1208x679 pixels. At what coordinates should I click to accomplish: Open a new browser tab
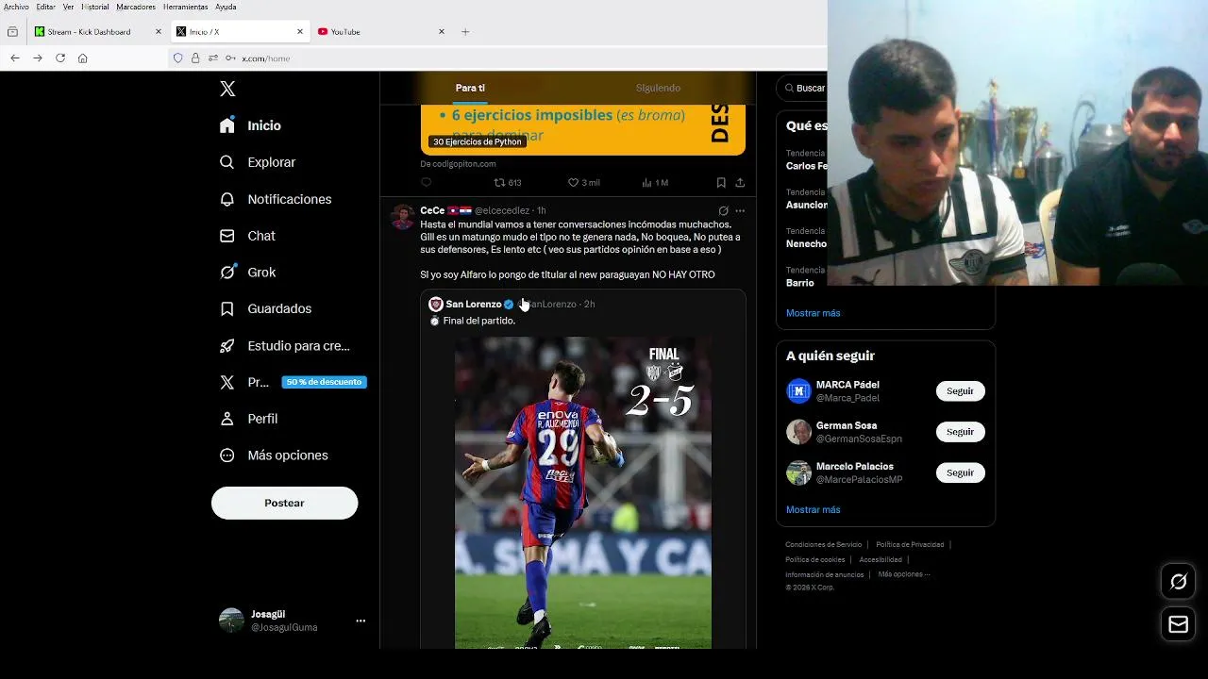(x=465, y=32)
